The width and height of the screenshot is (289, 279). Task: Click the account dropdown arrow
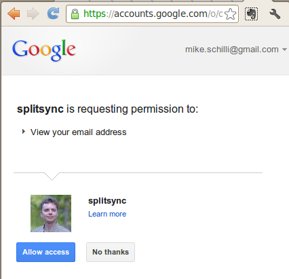[284, 50]
